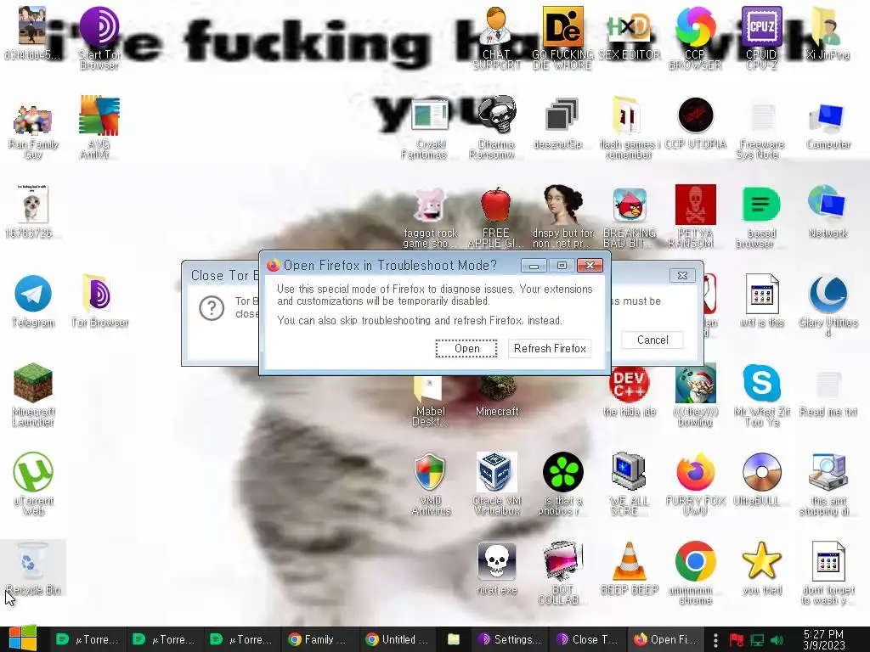Click the Refresh Firefox button
Image resolution: width=870 pixels, height=652 pixels.
point(550,348)
